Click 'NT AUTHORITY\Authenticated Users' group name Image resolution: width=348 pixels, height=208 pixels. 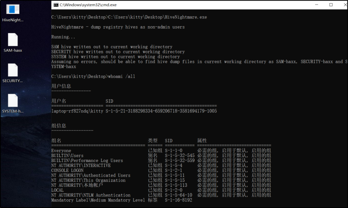click(x=91, y=175)
